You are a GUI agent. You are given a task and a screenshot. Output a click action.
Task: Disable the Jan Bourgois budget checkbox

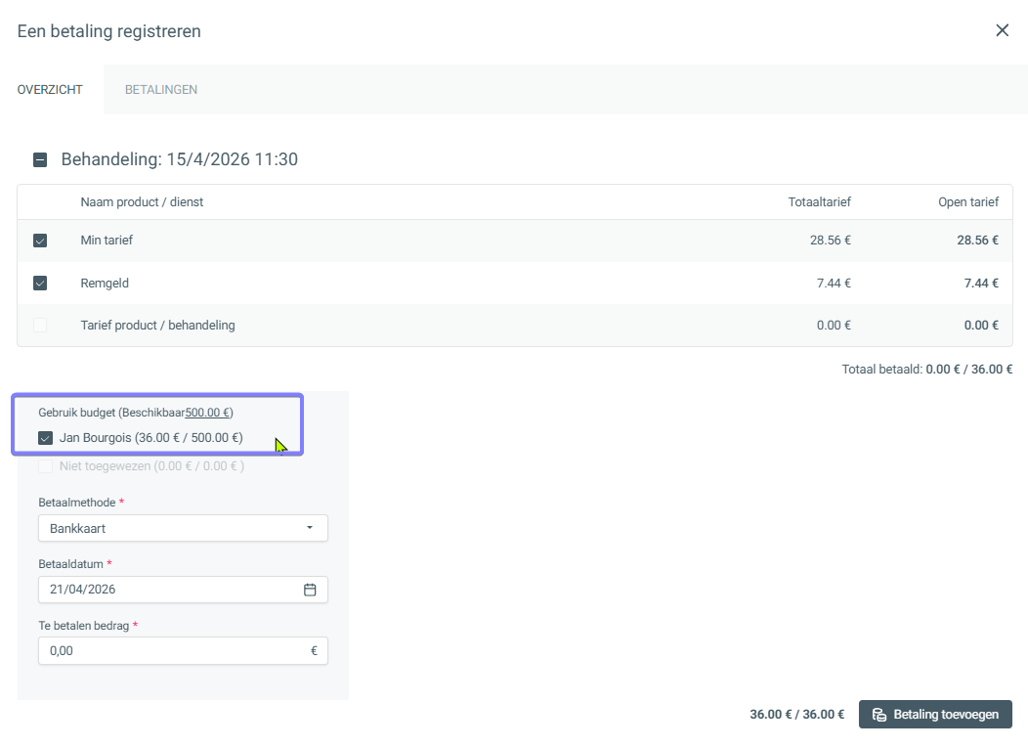[x=45, y=438]
